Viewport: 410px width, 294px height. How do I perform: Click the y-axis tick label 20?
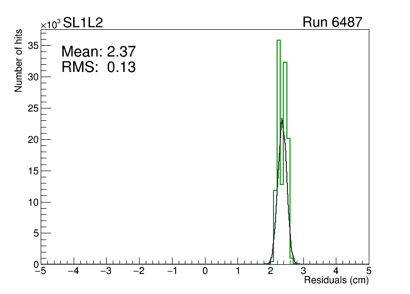click(32, 139)
